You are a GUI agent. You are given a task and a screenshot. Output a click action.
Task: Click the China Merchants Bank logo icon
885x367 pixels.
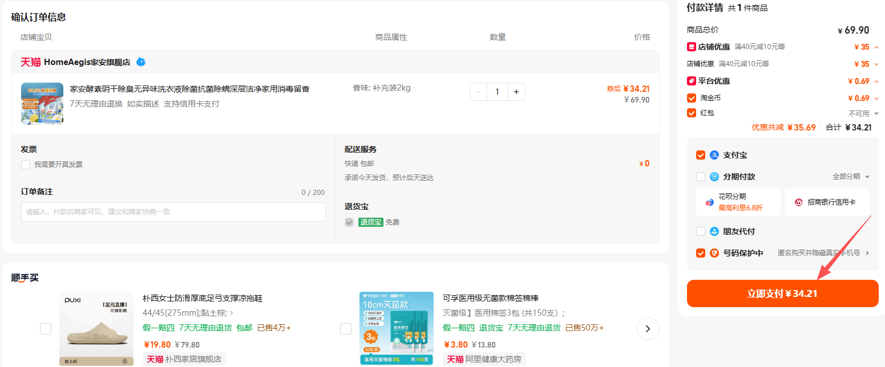click(x=799, y=202)
